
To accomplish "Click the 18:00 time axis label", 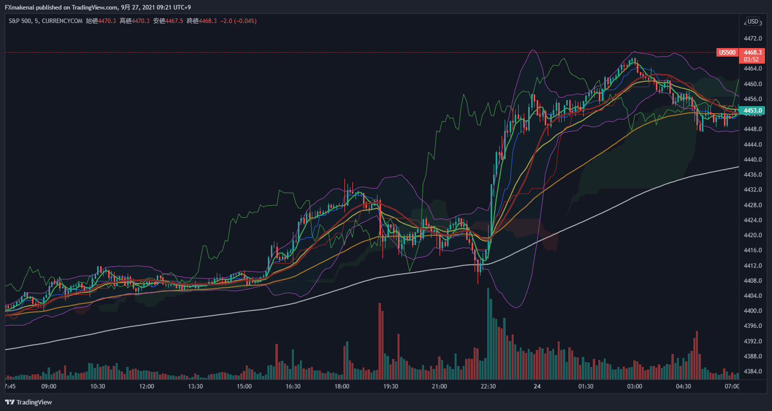I will 341,386.
